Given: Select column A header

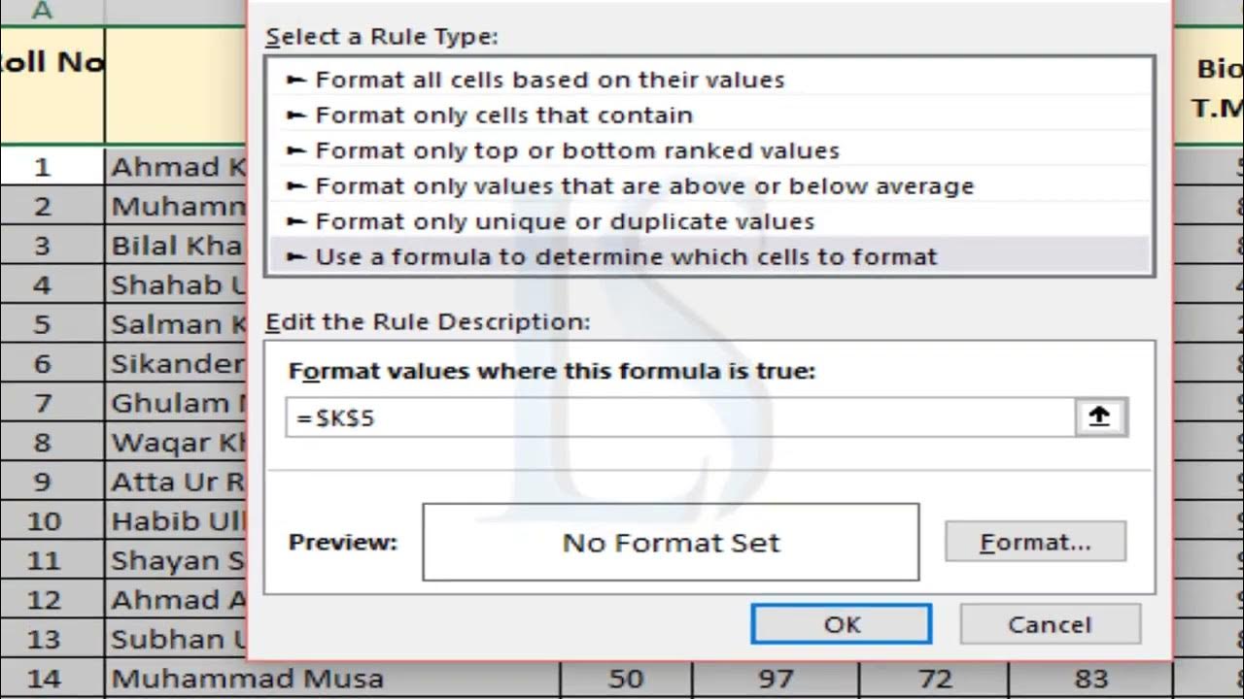Looking at the screenshot, I should pos(42,11).
